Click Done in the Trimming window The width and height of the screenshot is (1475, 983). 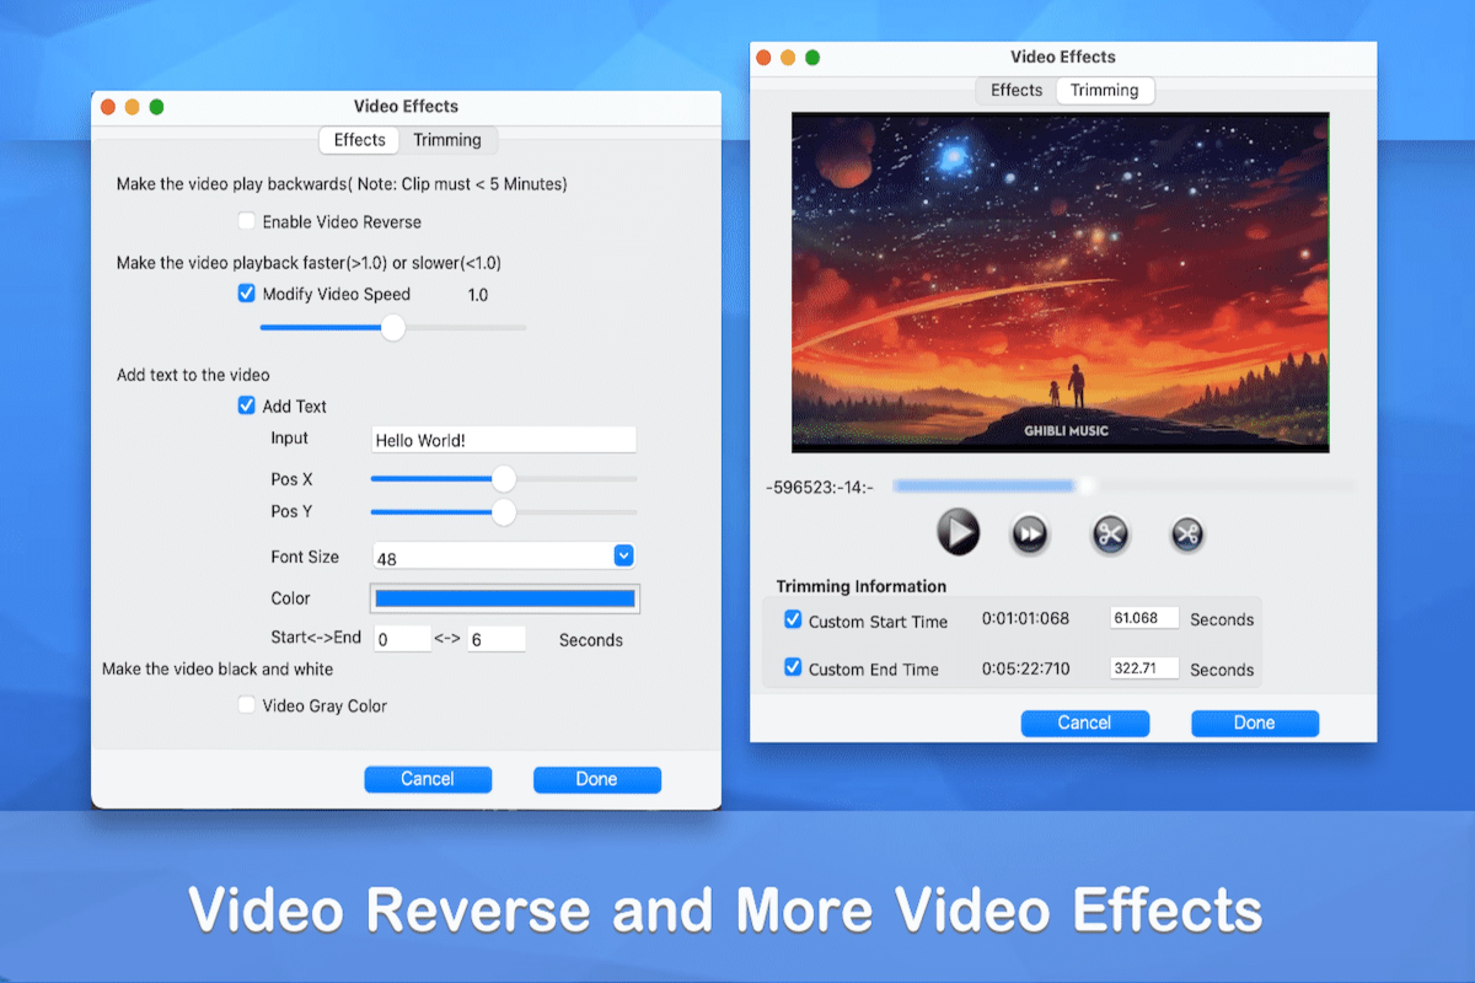tap(1255, 724)
